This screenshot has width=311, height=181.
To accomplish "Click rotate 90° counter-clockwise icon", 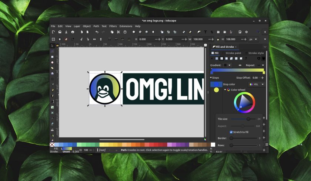I will (81, 39).
